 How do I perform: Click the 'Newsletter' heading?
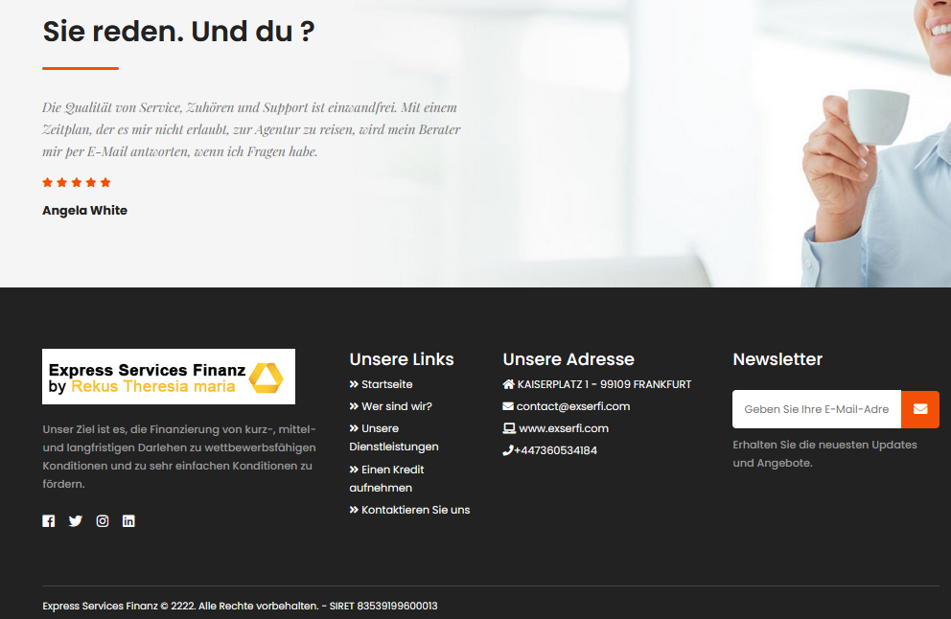[x=777, y=359]
